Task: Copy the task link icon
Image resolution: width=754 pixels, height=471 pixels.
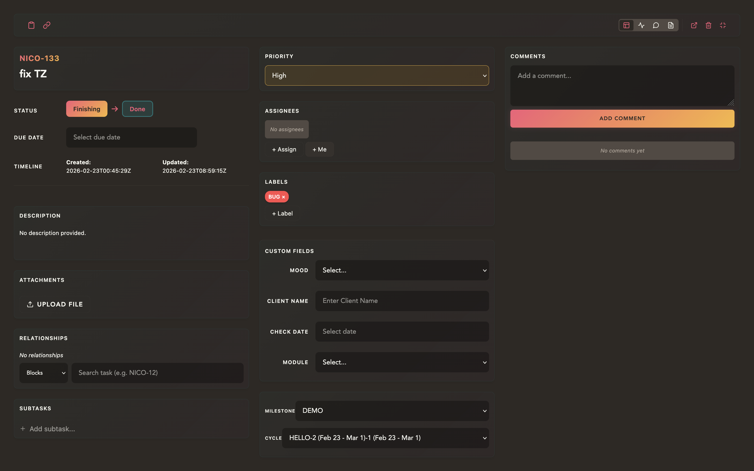Action: (47, 25)
